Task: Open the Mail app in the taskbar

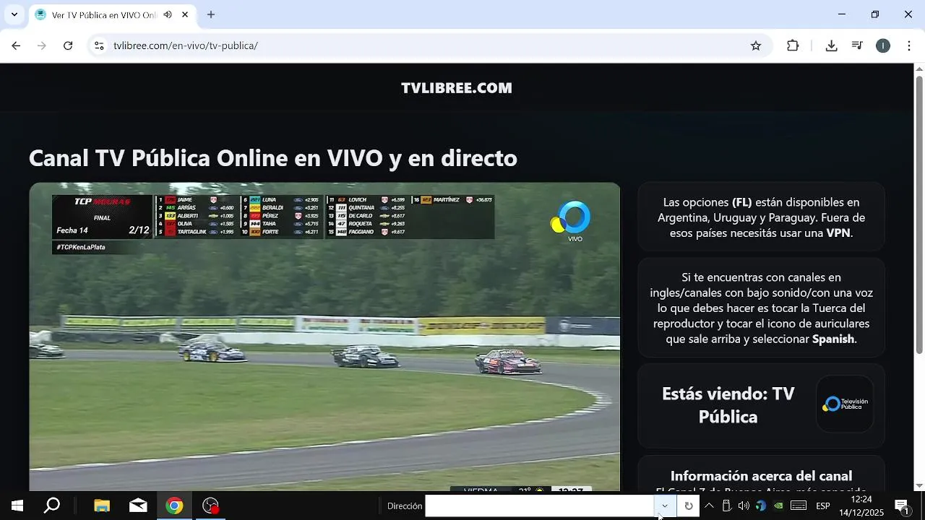Action: point(138,506)
